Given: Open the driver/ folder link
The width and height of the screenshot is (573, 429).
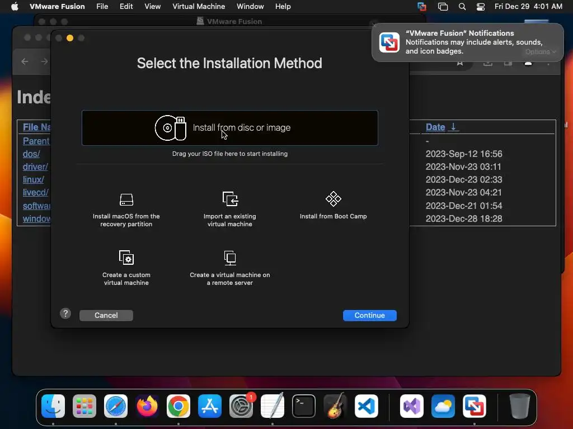Looking at the screenshot, I should (x=35, y=166).
